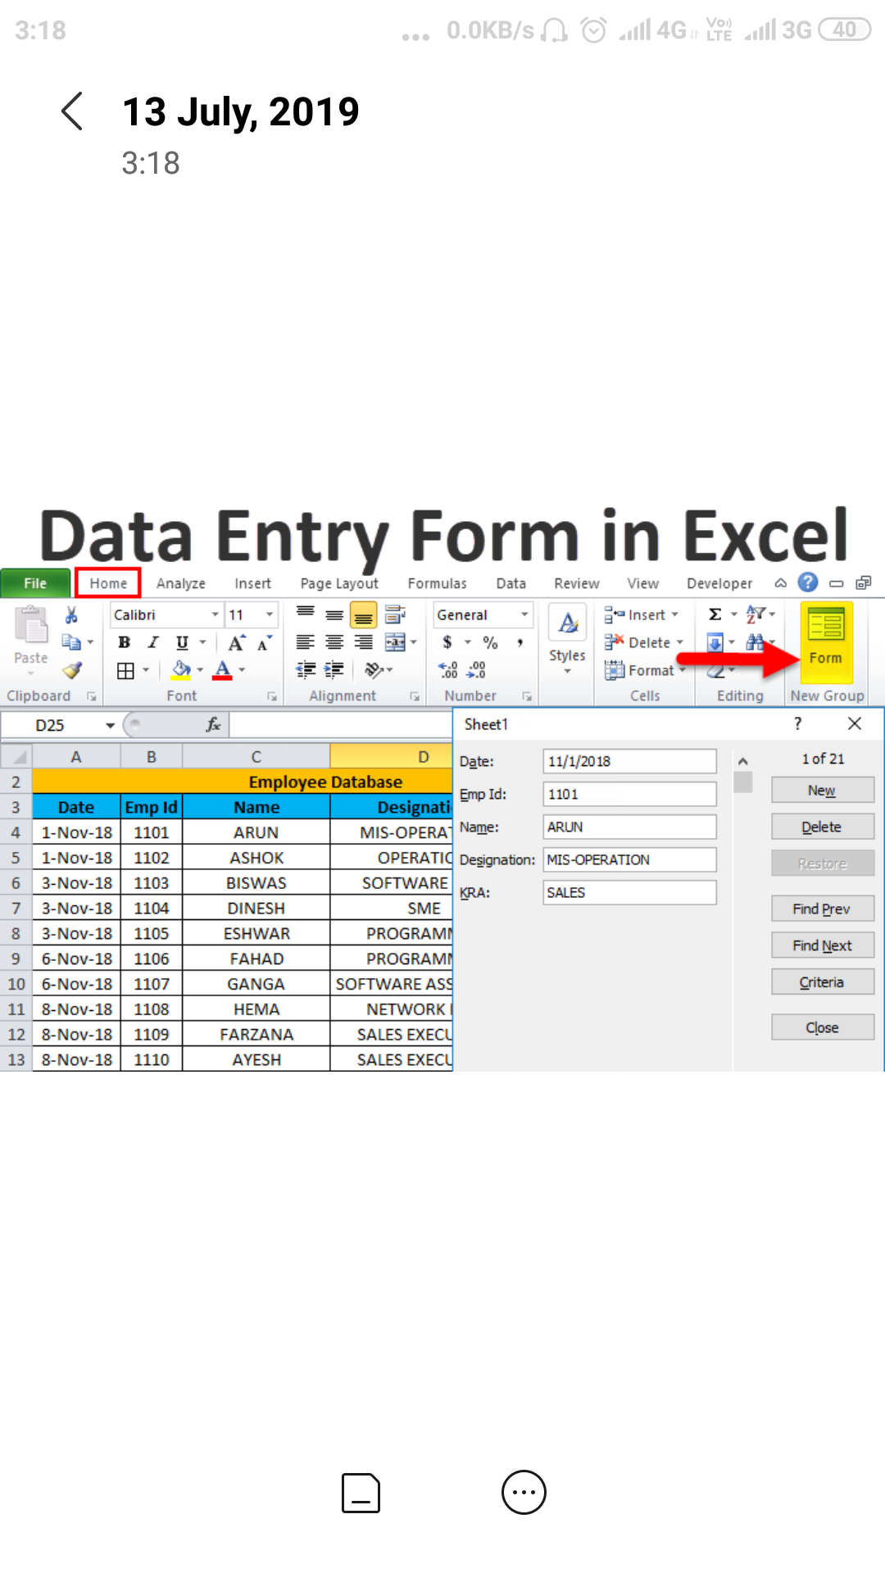885x1573 pixels.
Task: Switch to the Formulas tab
Action: click(x=437, y=583)
